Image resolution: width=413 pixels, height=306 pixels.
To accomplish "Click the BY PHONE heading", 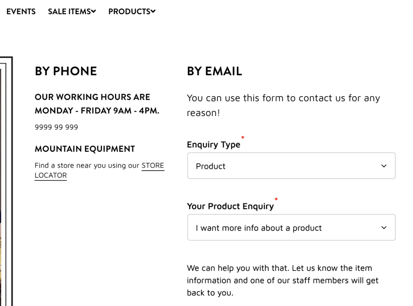I will pos(66,71).
